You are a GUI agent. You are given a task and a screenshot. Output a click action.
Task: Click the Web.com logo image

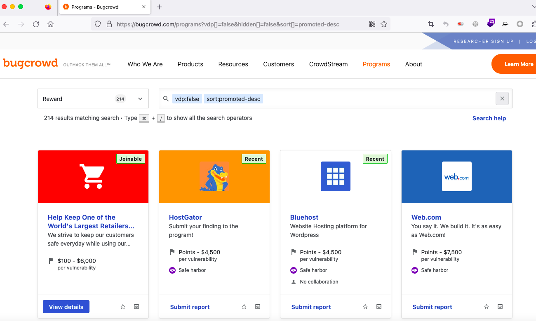pos(457,176)
